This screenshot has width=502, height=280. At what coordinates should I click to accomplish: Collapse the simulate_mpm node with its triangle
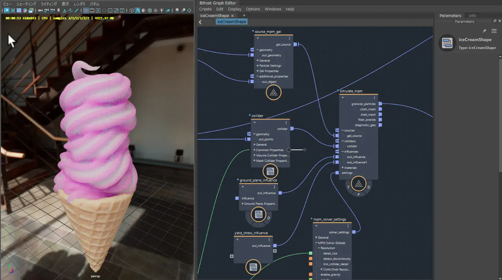click(x=343, y=98)
